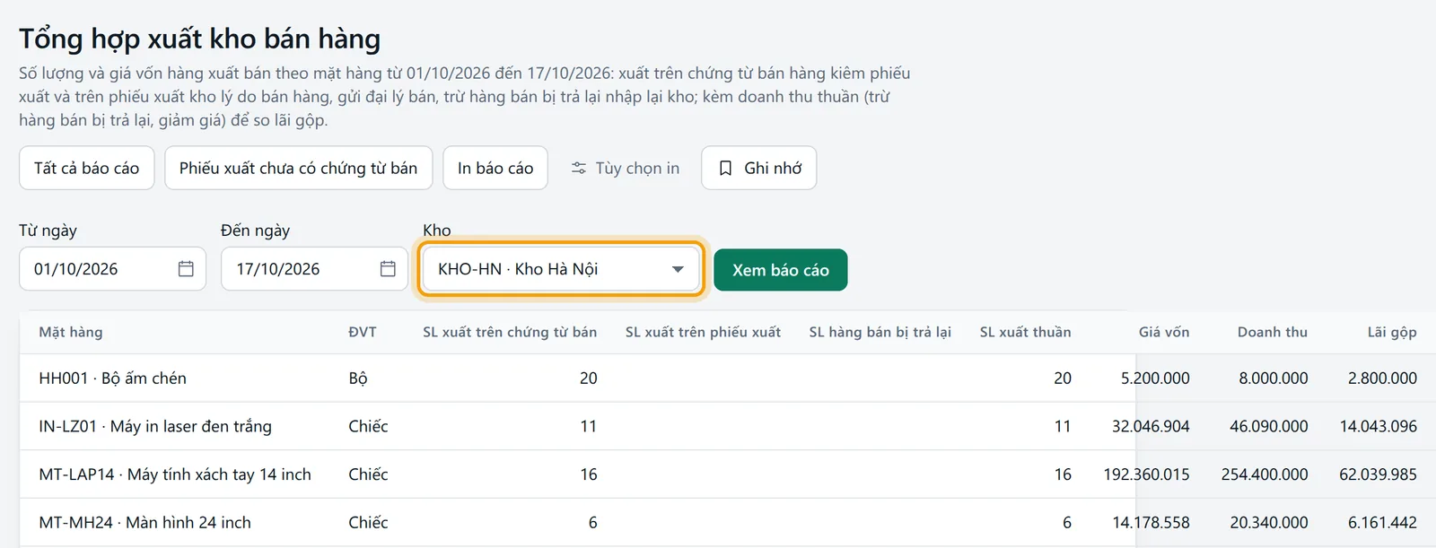Image resolution: width=1436 pixels, height=548 pixels.
Task: Click the Giá vốn value 5.200.000
Action: [x=1155, y=378]
